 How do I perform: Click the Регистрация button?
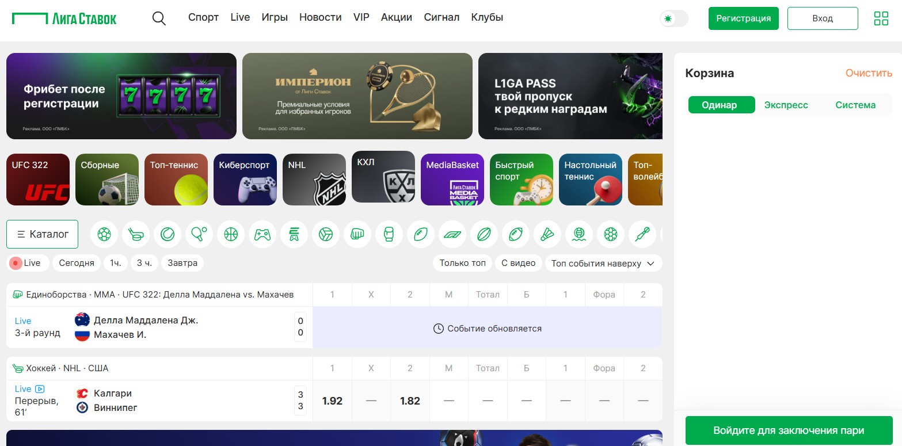[744, 18]
